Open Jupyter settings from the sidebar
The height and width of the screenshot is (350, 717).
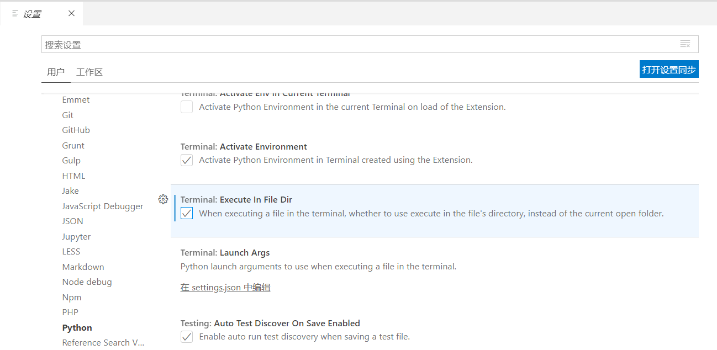point(76,236)
